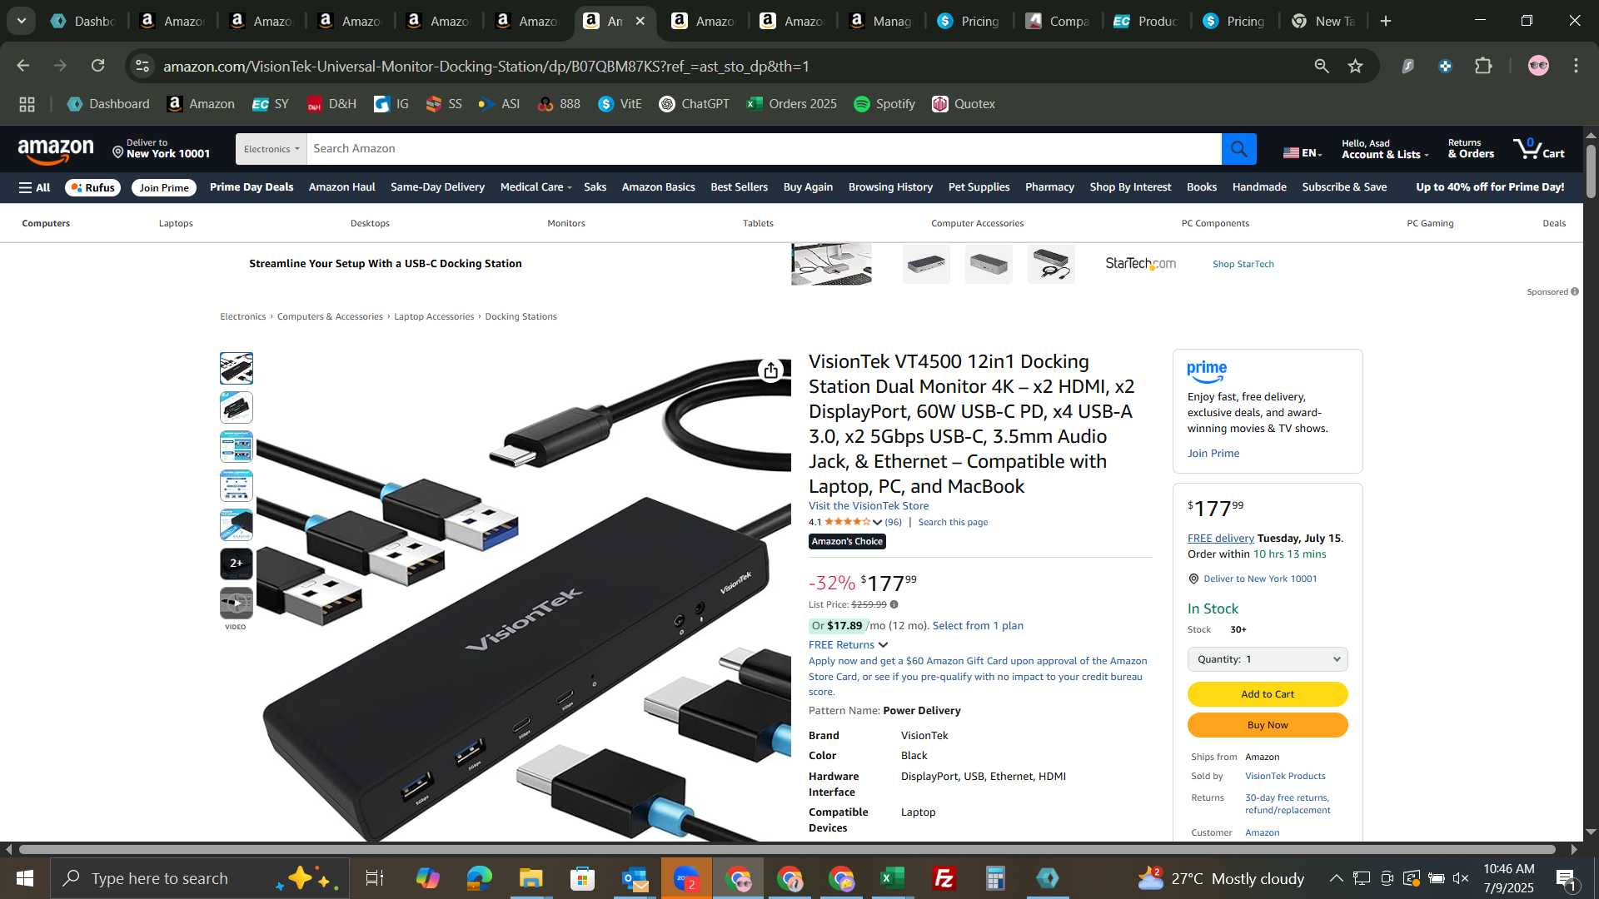Click the Buy Now button
1599x899 pixels.
1267,725
